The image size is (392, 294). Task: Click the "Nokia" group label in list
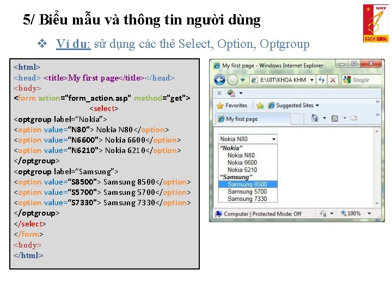tap(231, 148)
